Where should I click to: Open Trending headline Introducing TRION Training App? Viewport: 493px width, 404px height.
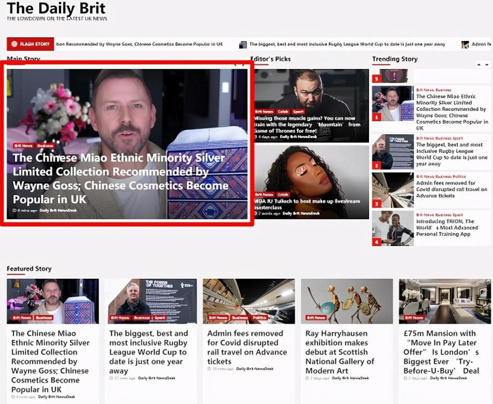[x=447, y=227]
